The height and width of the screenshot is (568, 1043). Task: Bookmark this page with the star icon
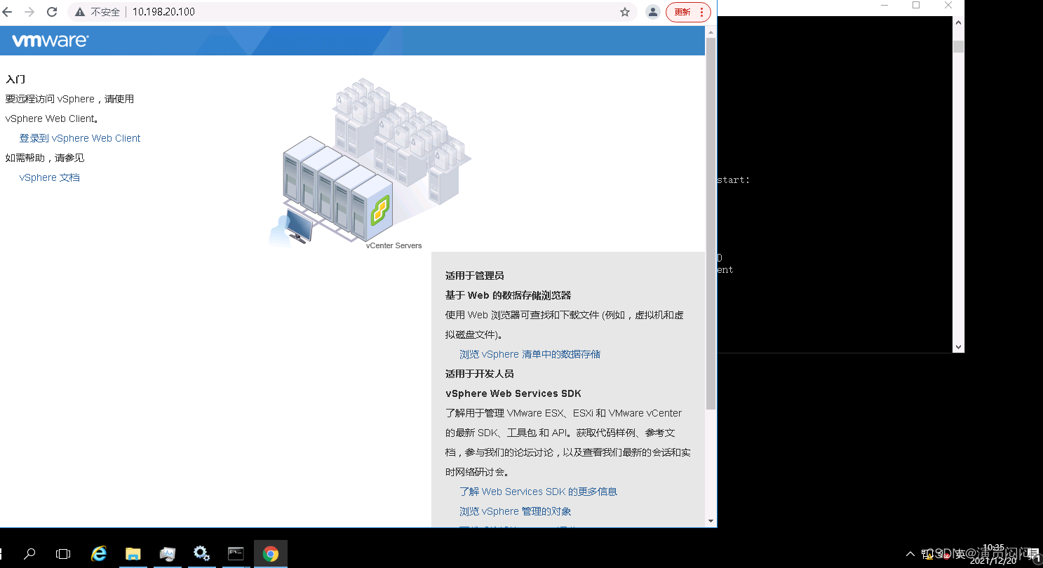624,12
